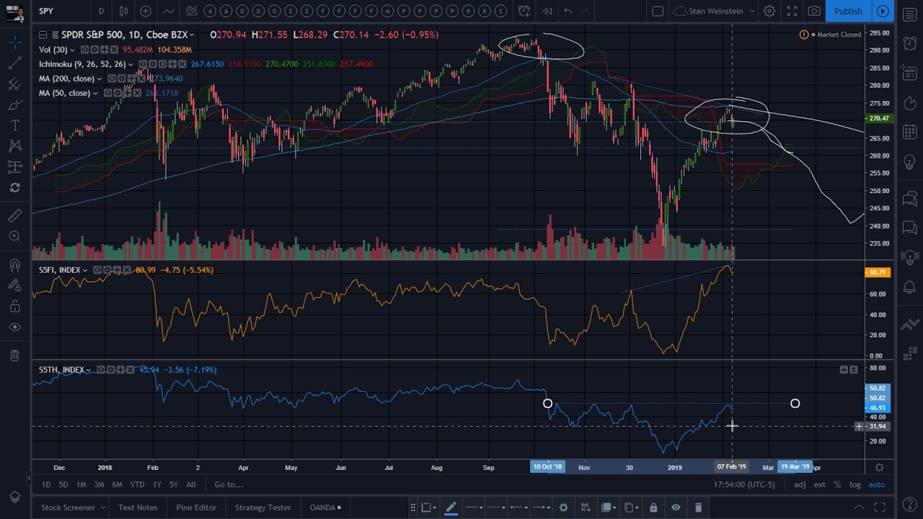
Task: Select the crosshair cursor tool
Action: 14,43
